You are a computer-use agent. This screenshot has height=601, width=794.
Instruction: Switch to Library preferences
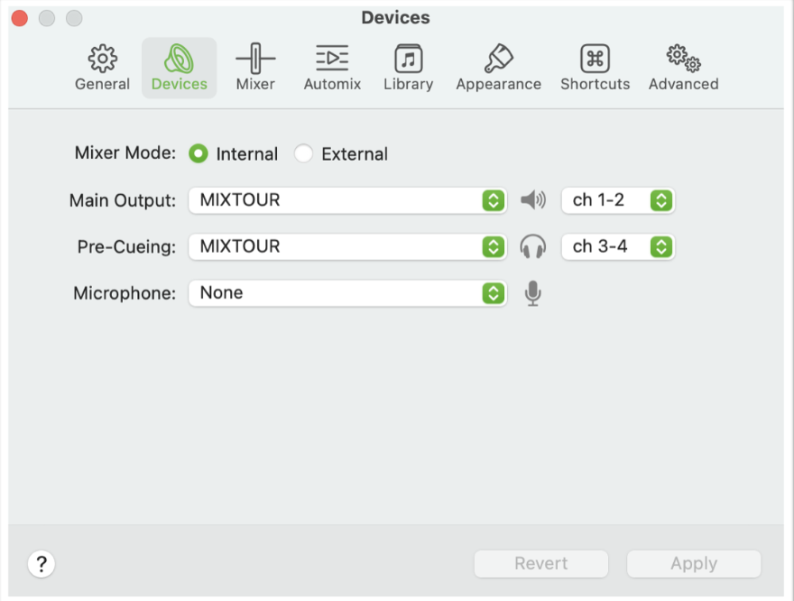coord(408,67)
